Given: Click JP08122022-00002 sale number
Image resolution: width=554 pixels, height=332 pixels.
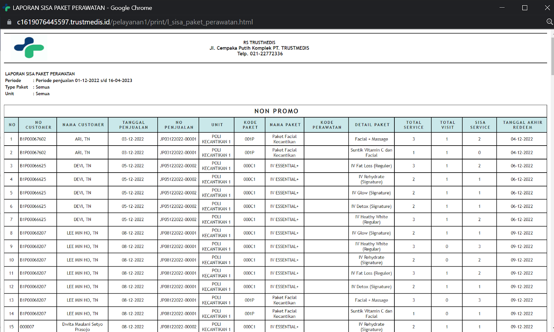Looking at the screenshot, I should pos(178,326).
